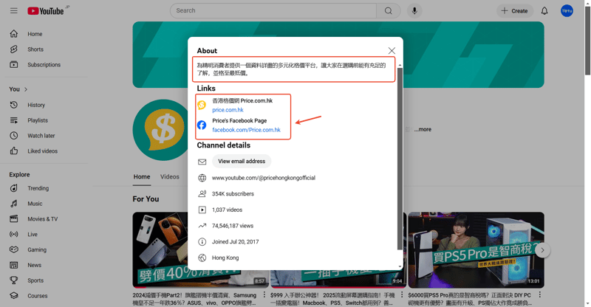The image size is (591, 307).
Task: Open options menu for $999 gadget video
Action: click(x=402, y=294)
